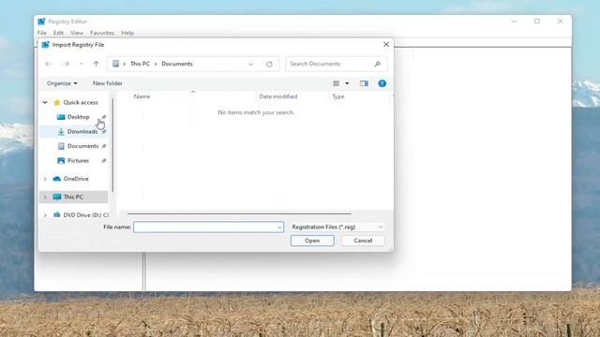
Task: Click the Open button
Action: coord(312,241)
